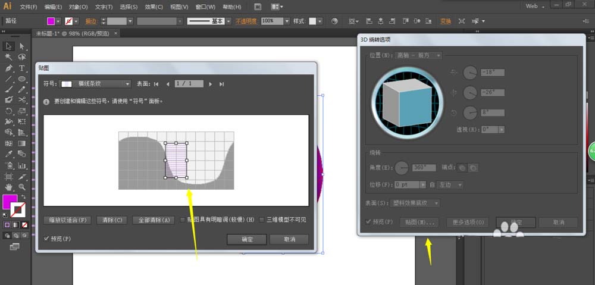
Task: Click the magenta fill swatch in options bar
Action: (x=51, y=21)
